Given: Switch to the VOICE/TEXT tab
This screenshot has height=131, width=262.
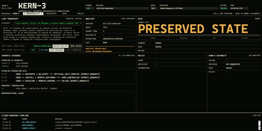Looking at the screenshot, I should coord(51,14).
